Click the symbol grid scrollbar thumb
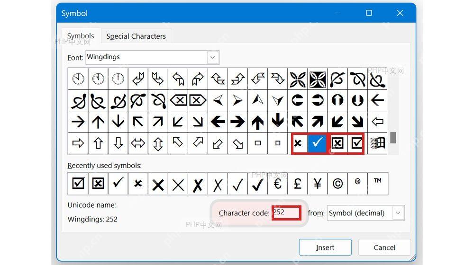 click(x=393, y=138)
